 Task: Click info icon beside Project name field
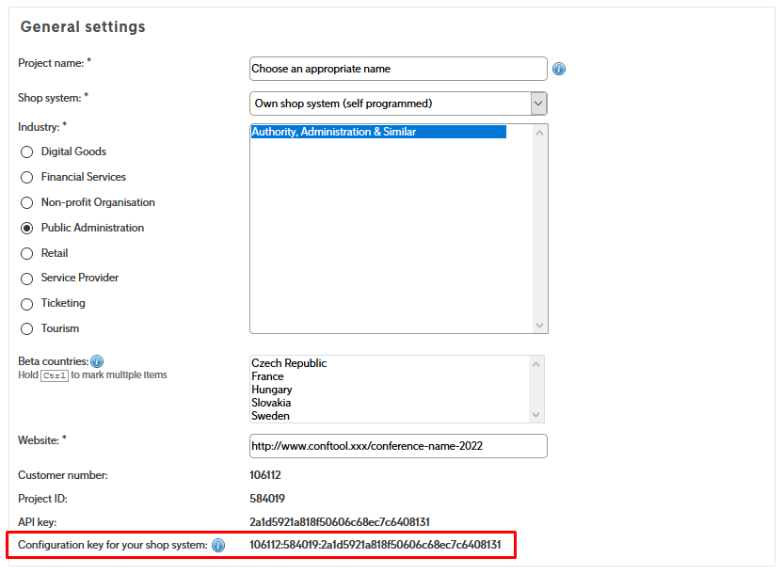pos(559,69)
